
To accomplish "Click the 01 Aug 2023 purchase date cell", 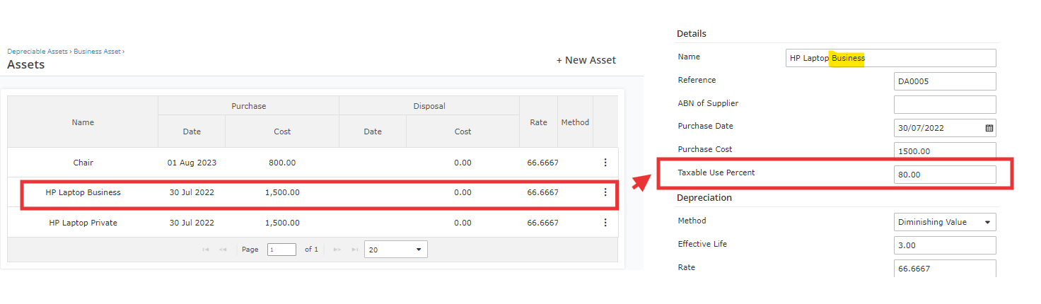I will click(x=192, y=163).
